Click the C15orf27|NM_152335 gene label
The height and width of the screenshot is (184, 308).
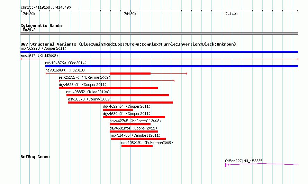tap(244, 161)
